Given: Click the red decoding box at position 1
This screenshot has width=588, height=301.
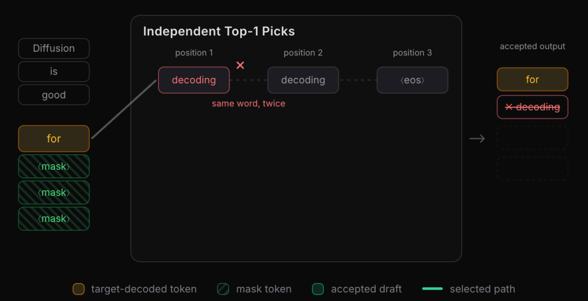Looking at the screenshot, I should (x=194, y=80).
